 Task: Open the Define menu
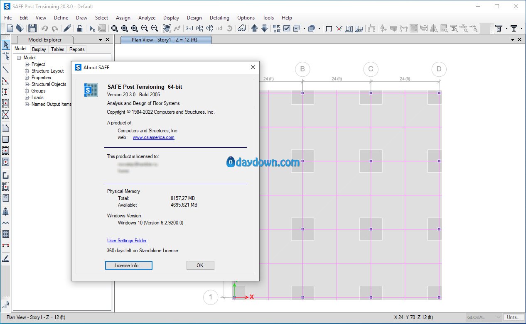pos(61,18)
